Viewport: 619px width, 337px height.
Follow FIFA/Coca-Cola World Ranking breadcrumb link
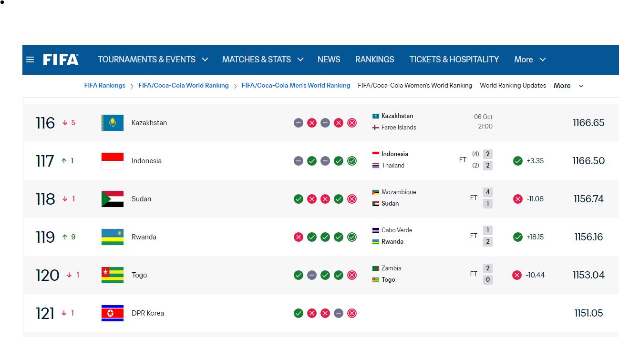pos(184,86)
